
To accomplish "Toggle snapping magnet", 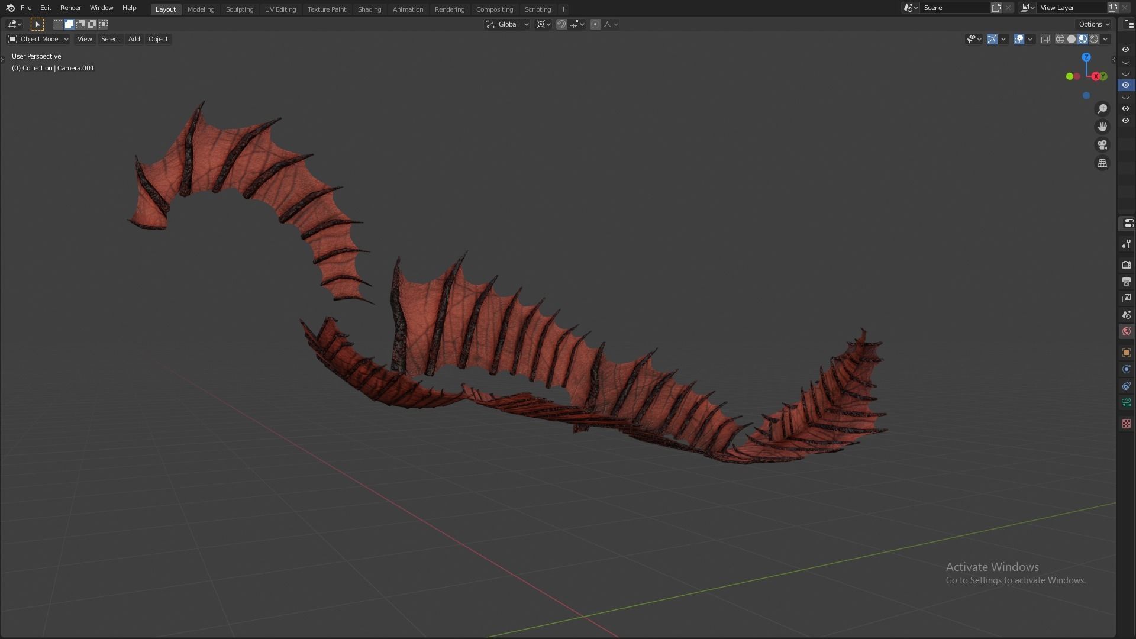I will coord(561,24).
